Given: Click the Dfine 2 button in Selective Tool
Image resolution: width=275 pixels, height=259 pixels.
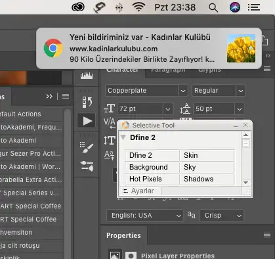Looking at the screenshot, I should click(152, 155).
